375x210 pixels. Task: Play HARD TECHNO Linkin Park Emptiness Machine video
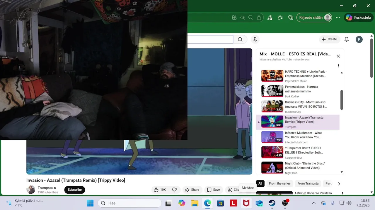click(x=298, y=76)
